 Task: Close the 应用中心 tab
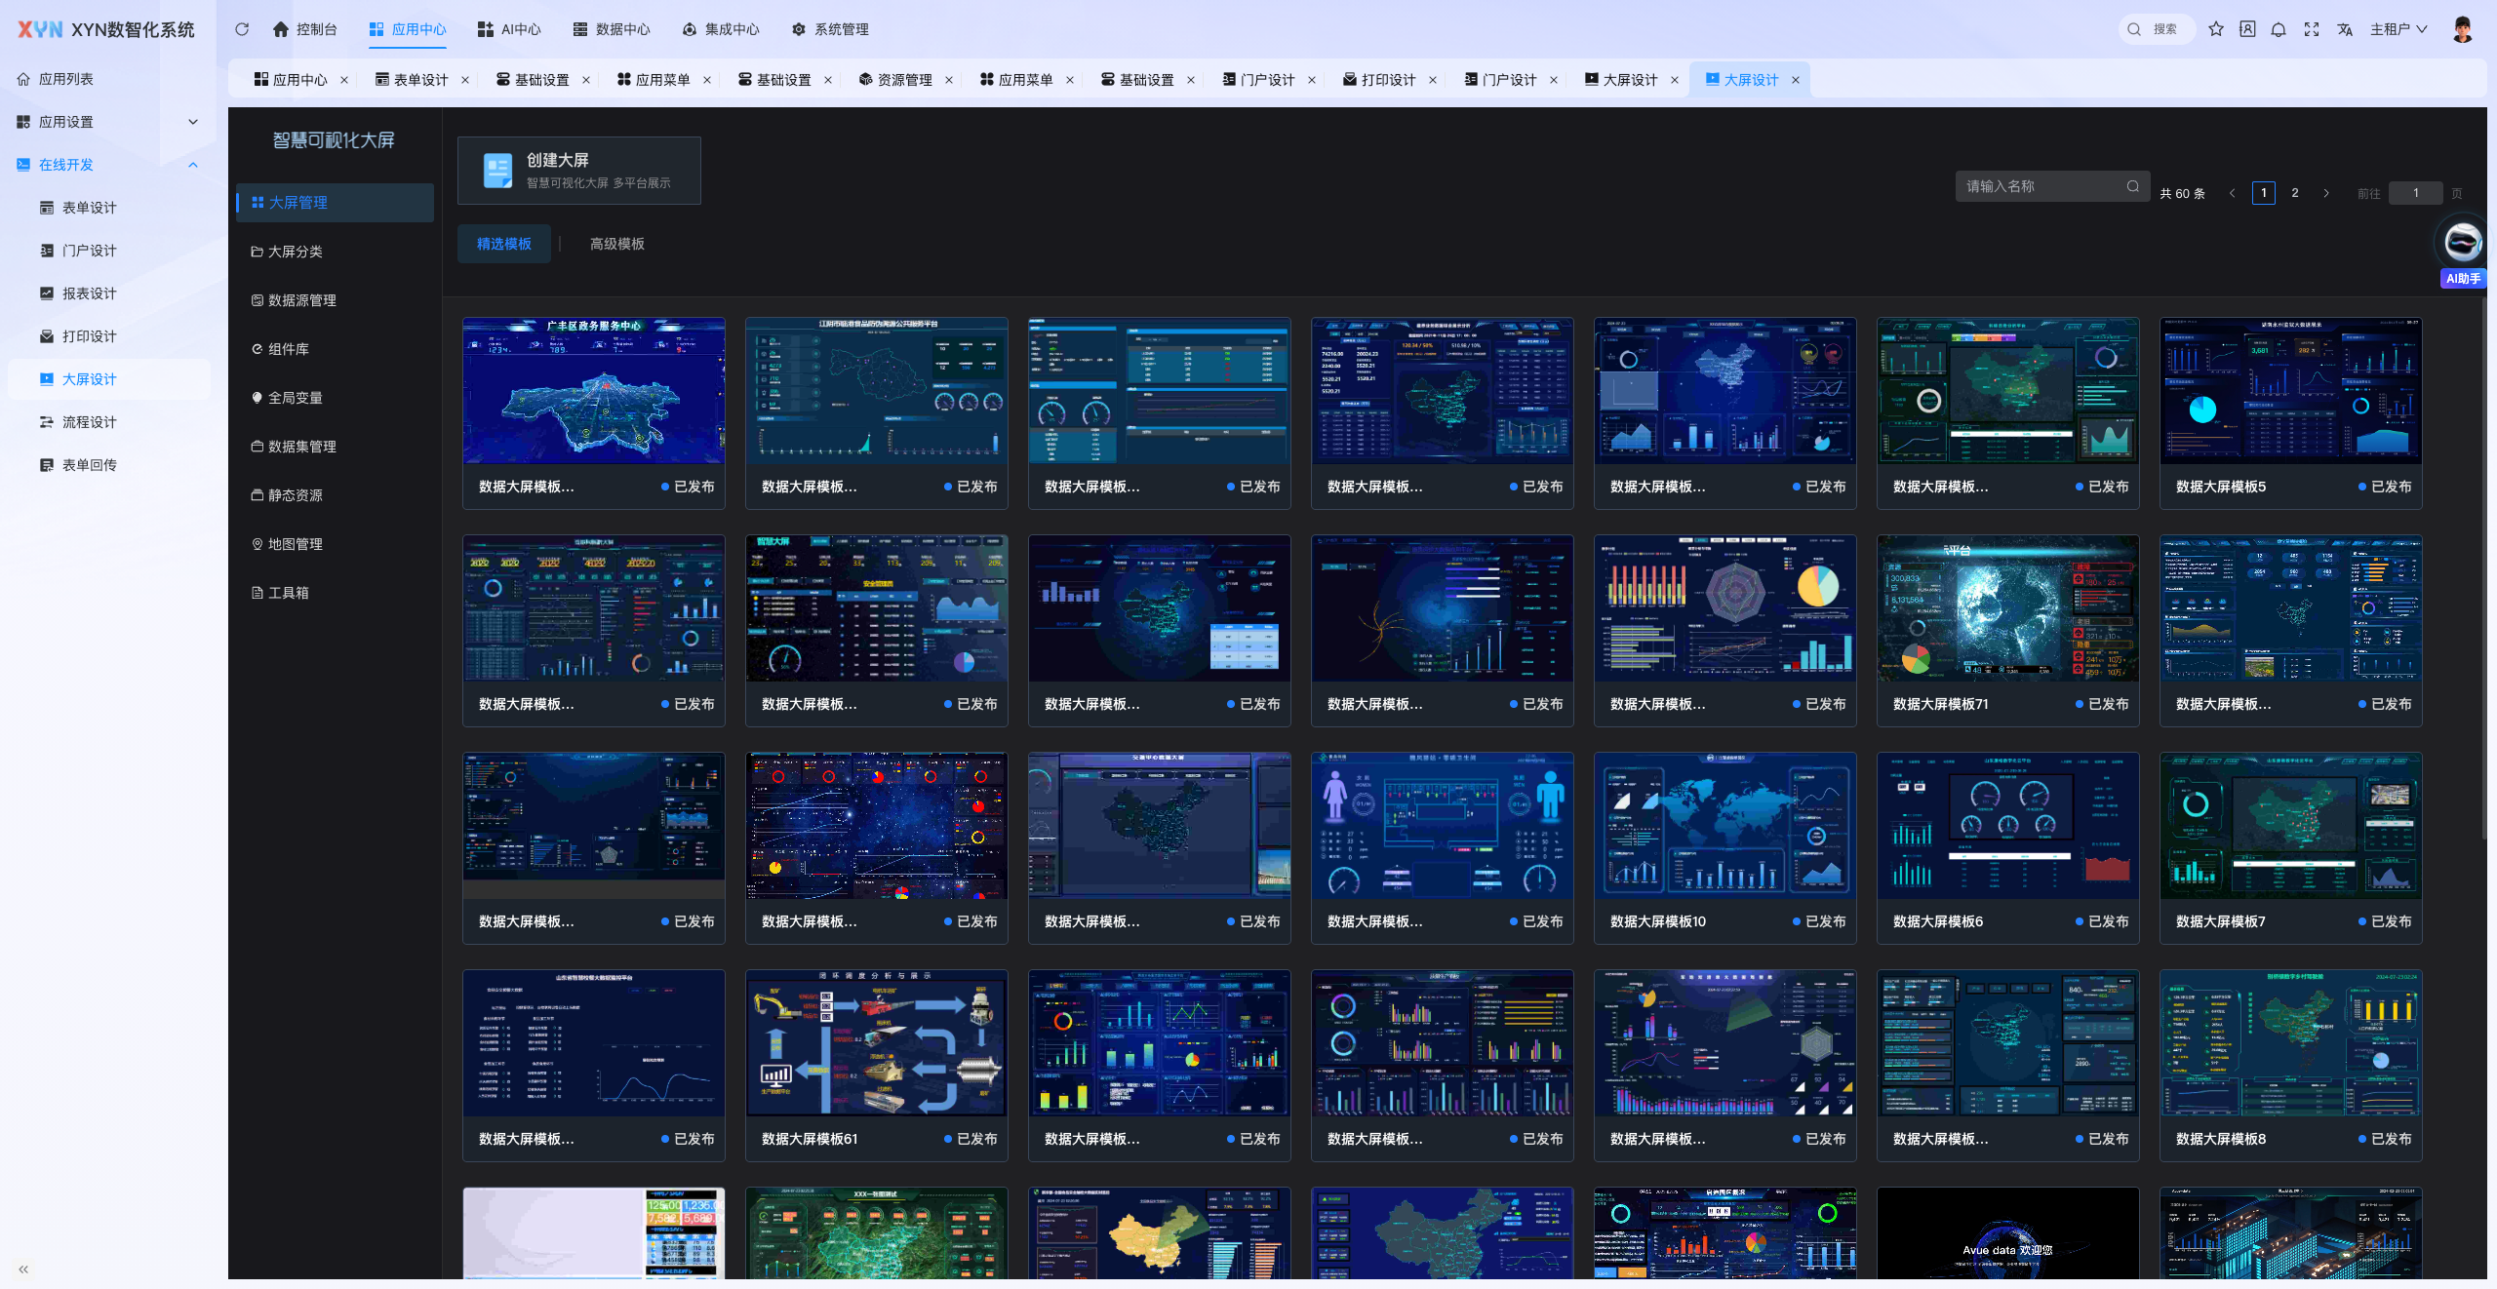(x=344, y=80)
